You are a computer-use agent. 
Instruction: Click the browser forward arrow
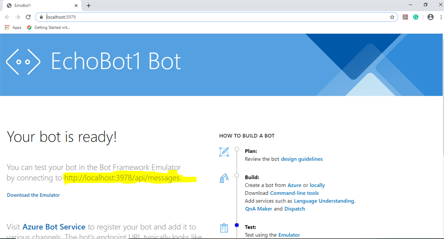click(17, 17)
